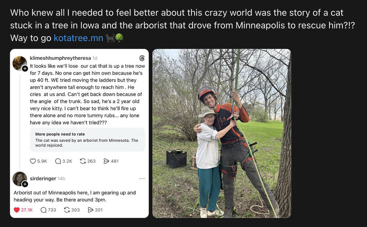Like klimeshhumphreytheresa's post with 5.9K heart
The image size is (367, 227).
click(x=33, y=161)
